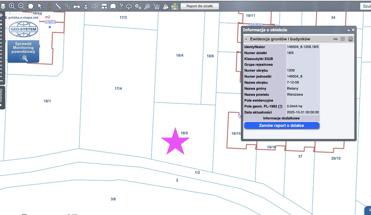Click the Raport dla działki button
The image size is (371, 215).
[200, 6]
